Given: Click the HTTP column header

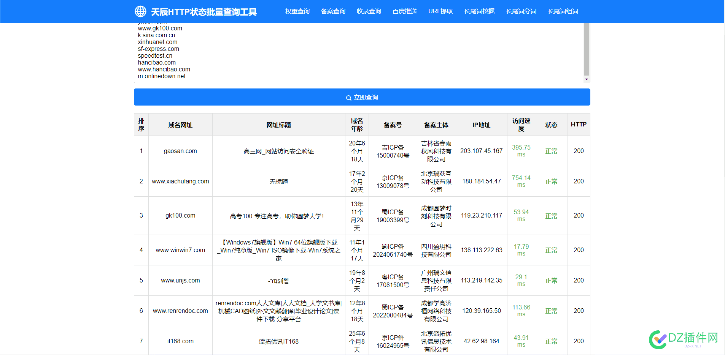Looking at the screenshot, I should (579, 125).
